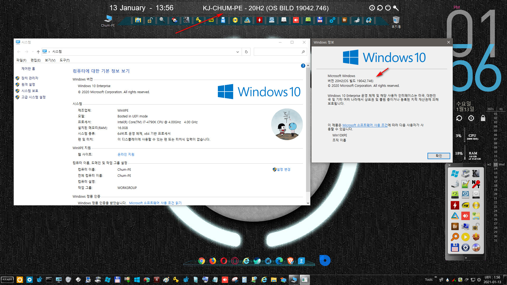Click the NT red key icon in launcher panel
Viewport: 507px width, 285px height.
pos(476,184)
